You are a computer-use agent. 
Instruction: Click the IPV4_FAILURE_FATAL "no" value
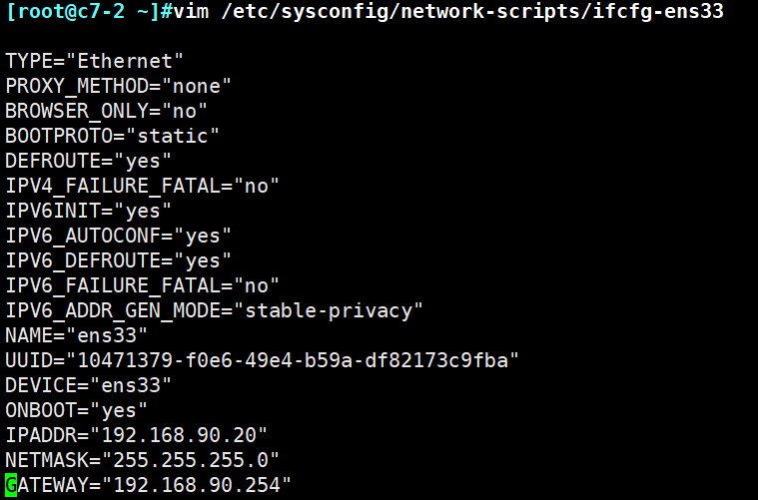click(x=256, y=186)
